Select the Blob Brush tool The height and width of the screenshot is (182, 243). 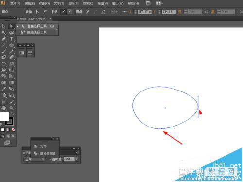pos(4,57)
